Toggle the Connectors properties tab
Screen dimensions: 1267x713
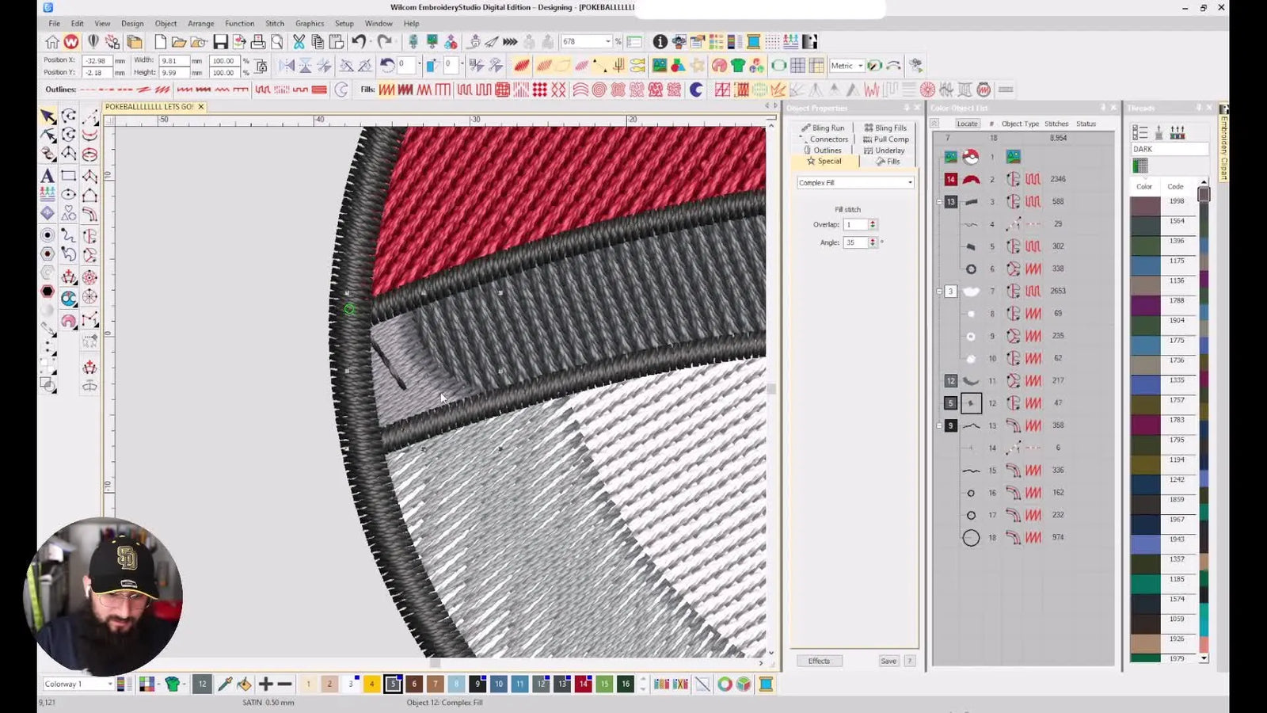pos(824,139)
